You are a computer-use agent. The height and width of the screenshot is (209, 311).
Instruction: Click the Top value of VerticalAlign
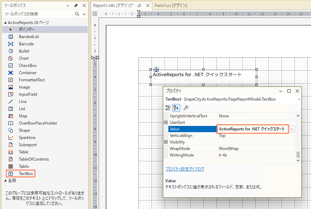tap(222, 136)
